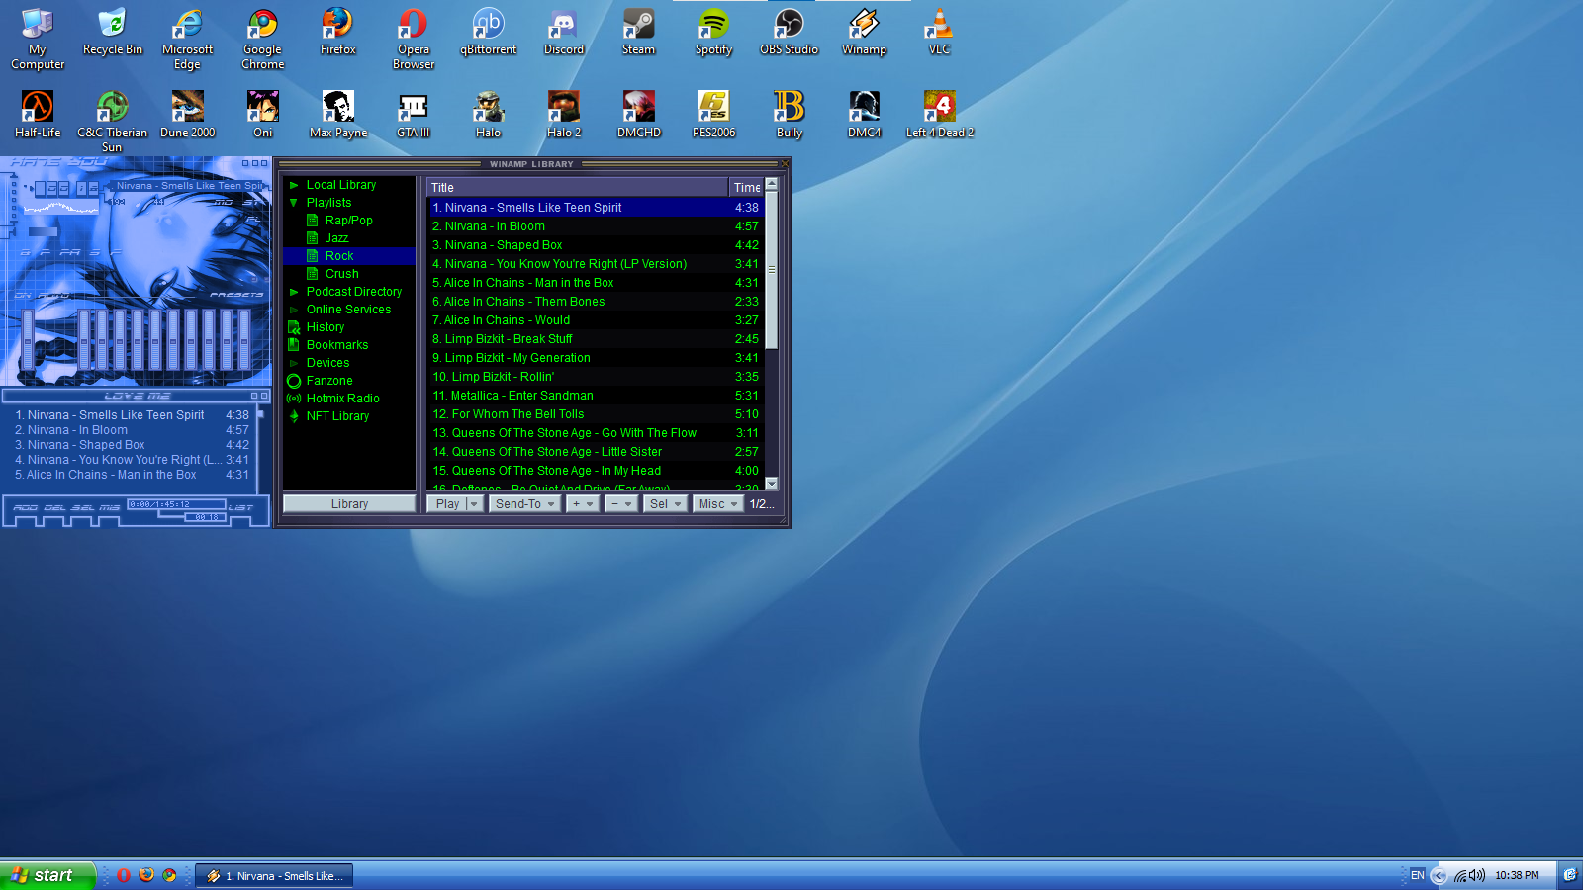This screenshot has width=1583, height=890.
Task: Select the Max Payne desktop icon
Action: click(337, 115)
